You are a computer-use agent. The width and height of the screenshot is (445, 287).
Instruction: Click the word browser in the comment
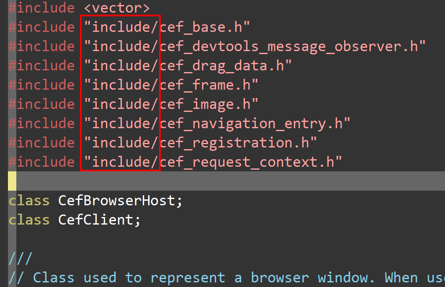click(280, 278)
